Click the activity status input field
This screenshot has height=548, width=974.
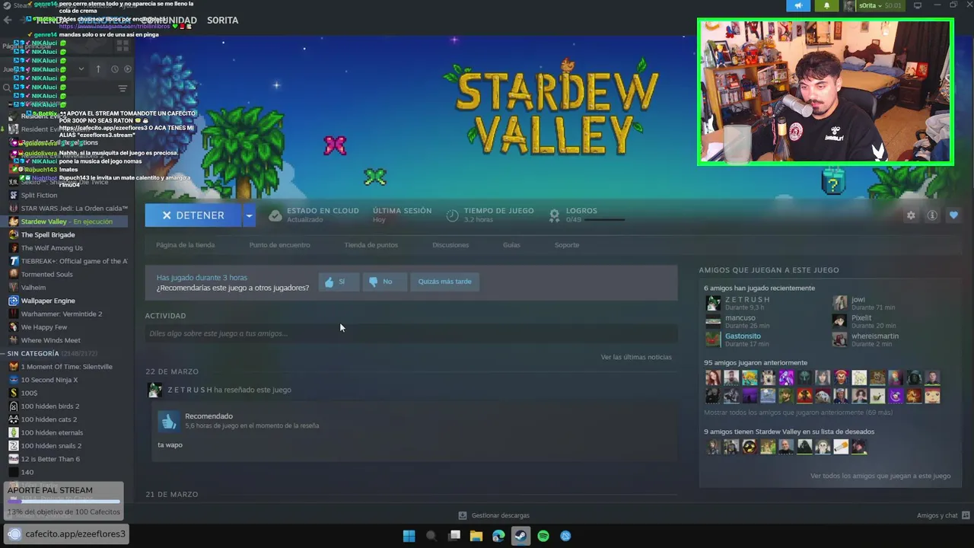pos(411,333)
